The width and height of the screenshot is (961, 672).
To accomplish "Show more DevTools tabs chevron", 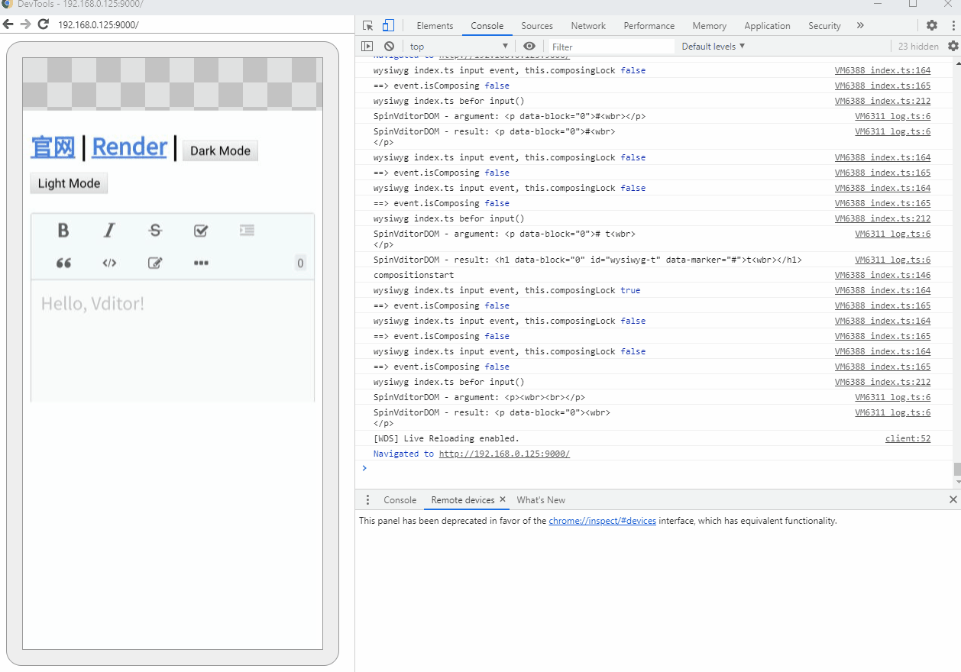I will click(860, 25).
